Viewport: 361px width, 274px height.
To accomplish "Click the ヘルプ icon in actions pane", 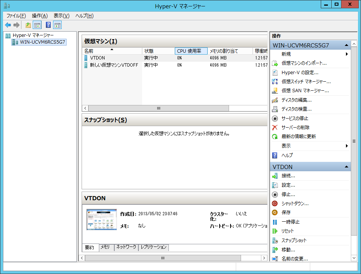I will tap(275, 155).
